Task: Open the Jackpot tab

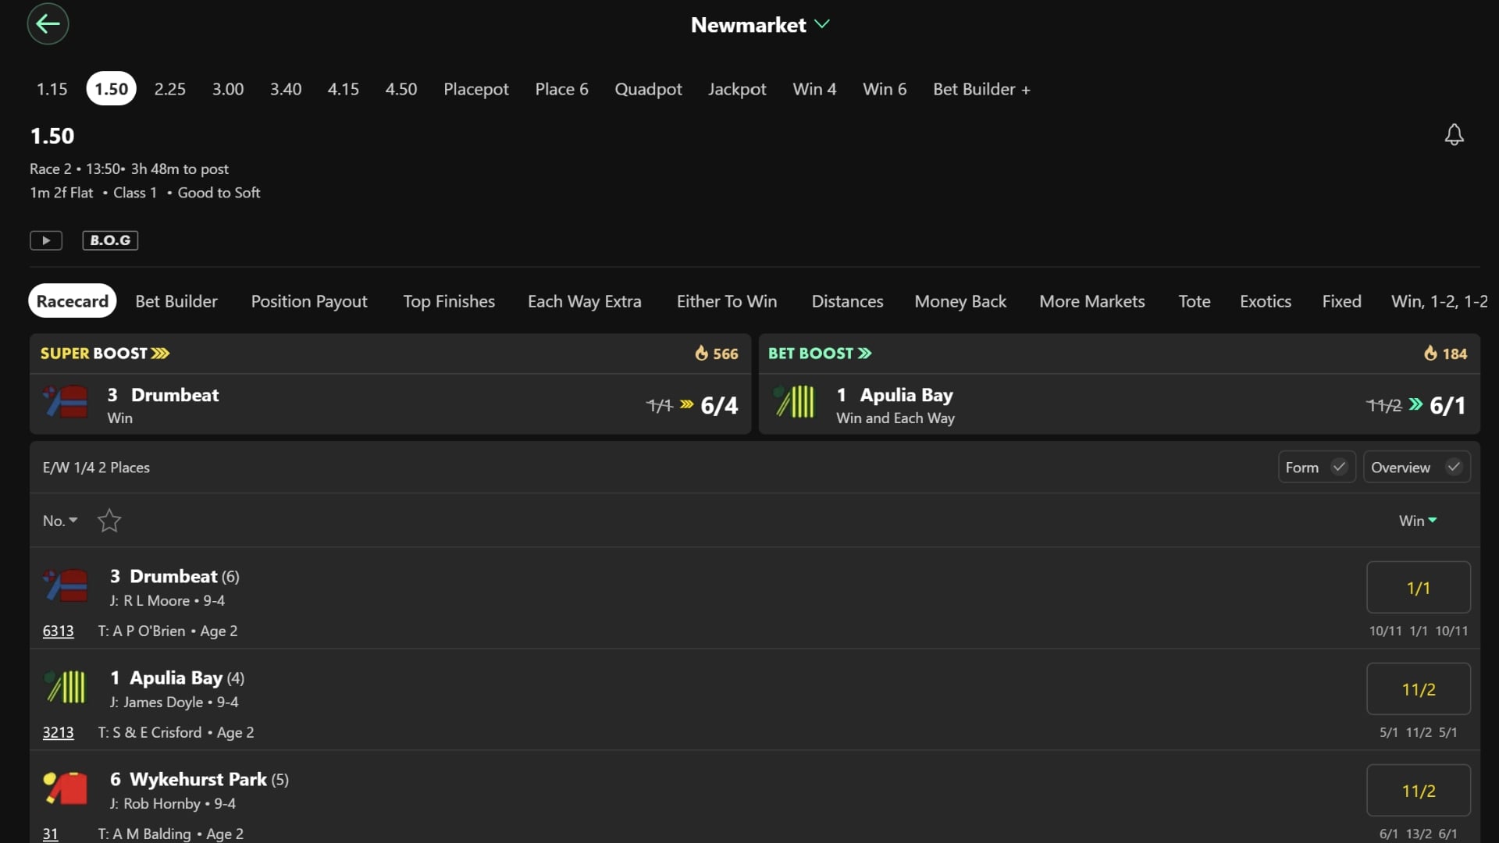Action: click(x=737, y=89)
